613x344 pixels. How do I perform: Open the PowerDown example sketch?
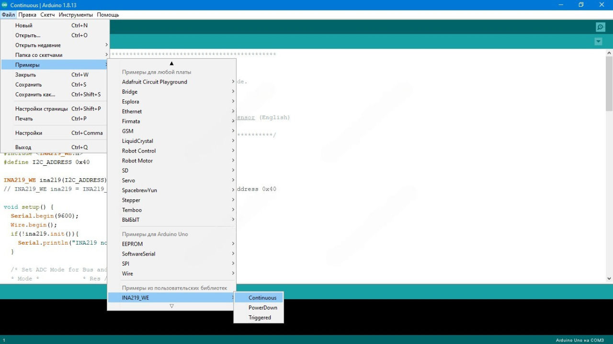262,308
